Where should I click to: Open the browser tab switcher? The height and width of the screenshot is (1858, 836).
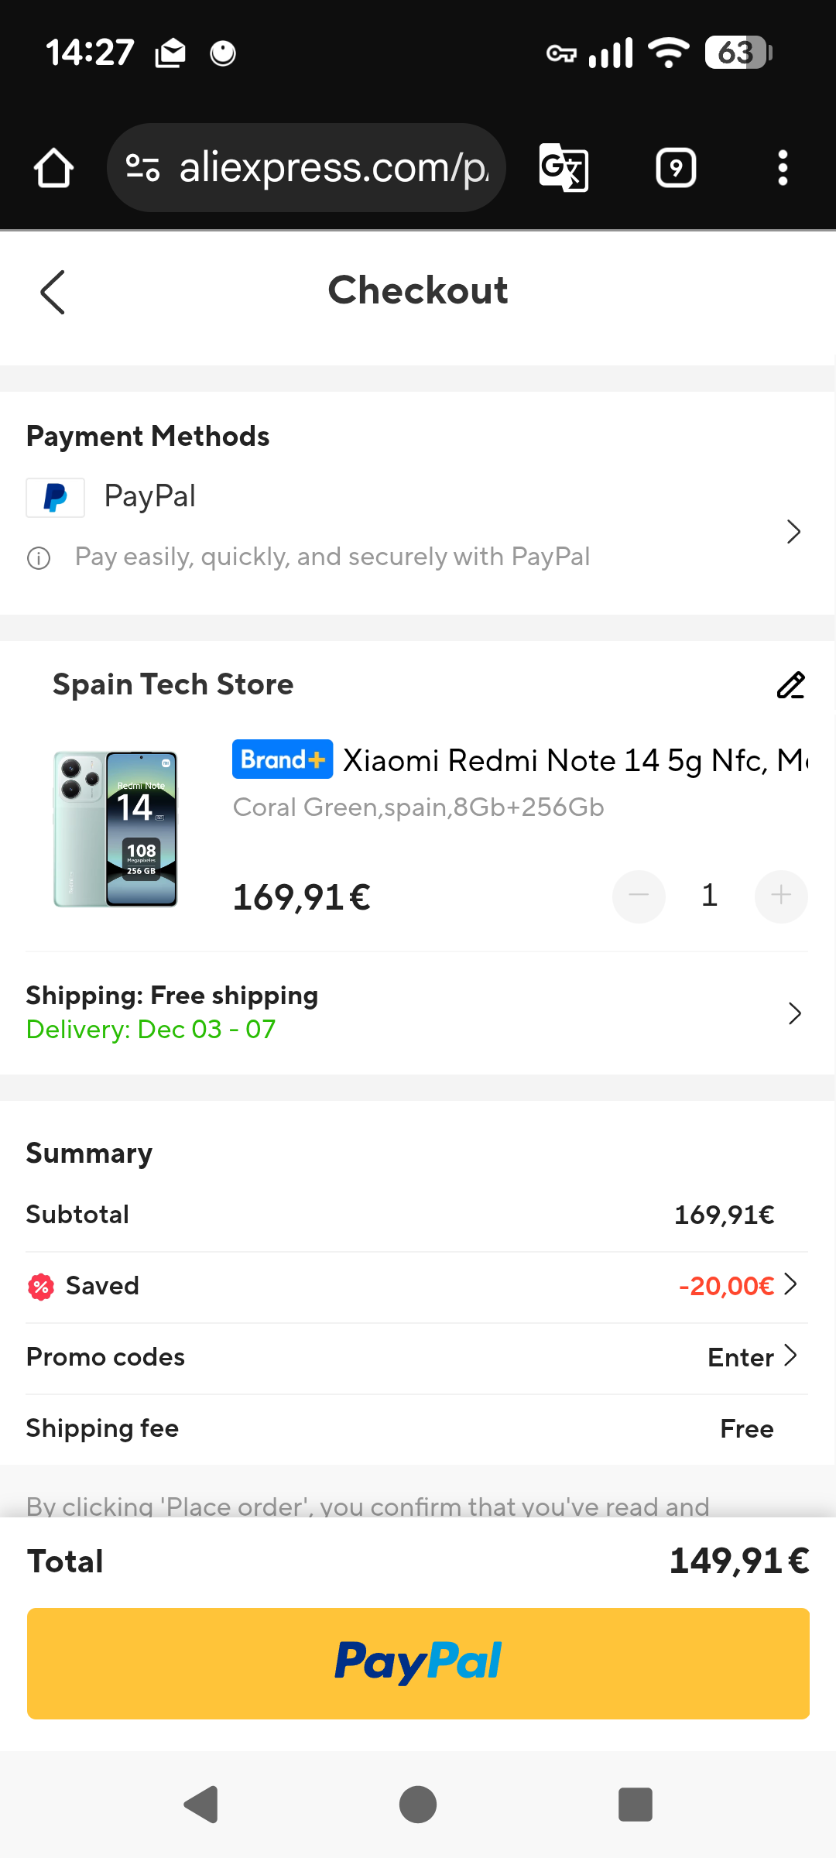[676, 168]
